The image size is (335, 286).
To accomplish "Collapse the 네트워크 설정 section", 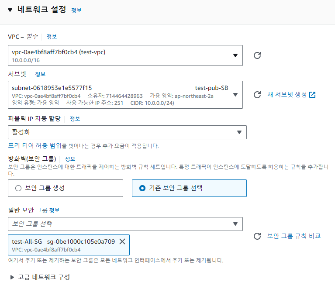I will (x=10, y=10).
